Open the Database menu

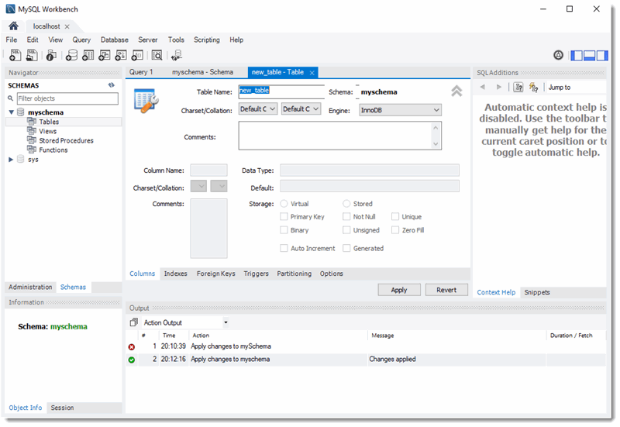pyautogui.click(x=114, y=40)
